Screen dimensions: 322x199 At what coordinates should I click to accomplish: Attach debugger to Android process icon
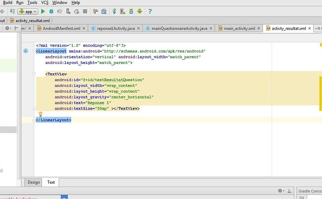click(x=68, y=11)
